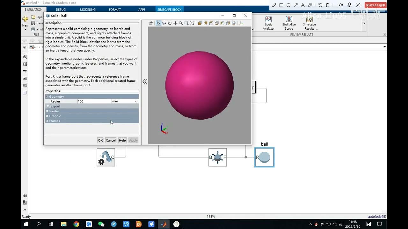Click the fit to view icon
408x229 pixels.
[192, 23]
